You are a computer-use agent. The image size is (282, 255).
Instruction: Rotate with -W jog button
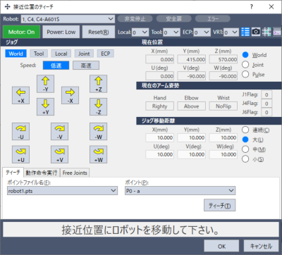pos(98,131)
